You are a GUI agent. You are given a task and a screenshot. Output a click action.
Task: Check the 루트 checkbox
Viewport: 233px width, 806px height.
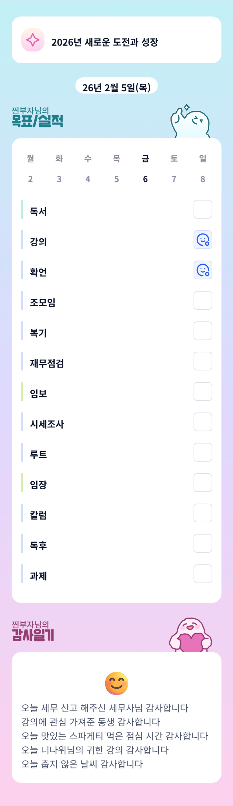click(203, 452)
